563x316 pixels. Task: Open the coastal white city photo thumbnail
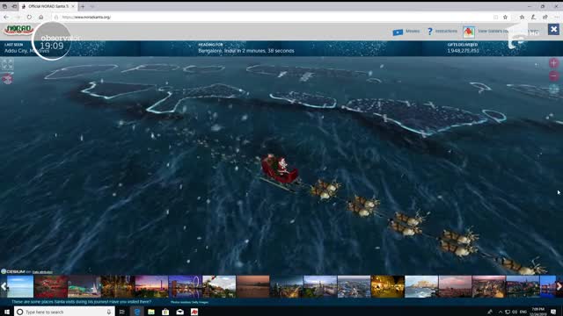tap(421, 287)
